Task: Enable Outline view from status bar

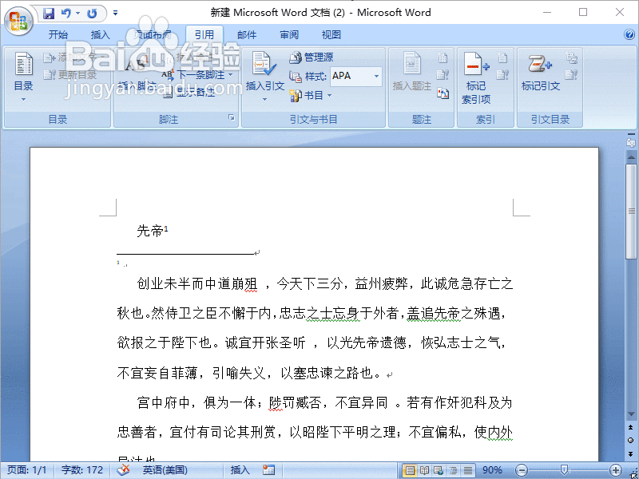Action: point(452,470)
